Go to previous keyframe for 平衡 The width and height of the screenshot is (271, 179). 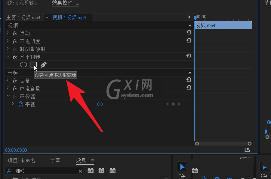167,104
